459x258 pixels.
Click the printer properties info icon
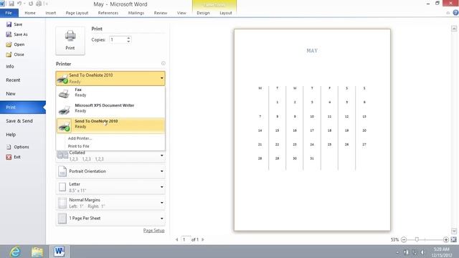(x=163, y=64)
